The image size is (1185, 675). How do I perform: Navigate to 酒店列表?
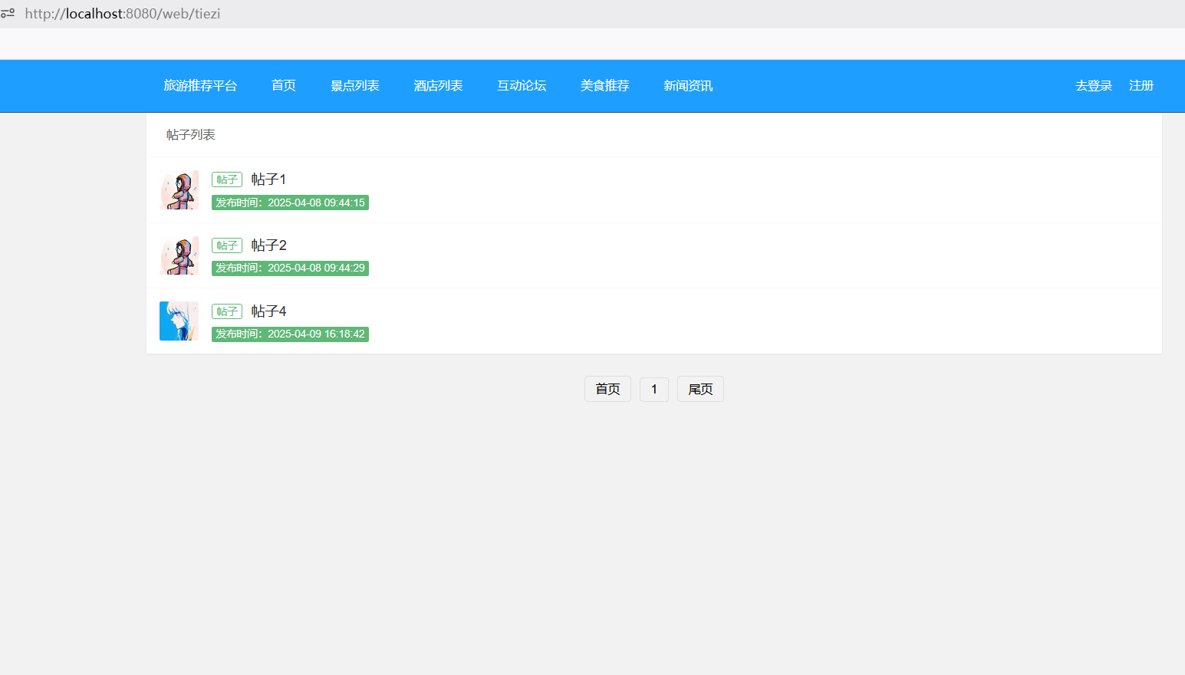pyautogui.click(x=438, y=86)
